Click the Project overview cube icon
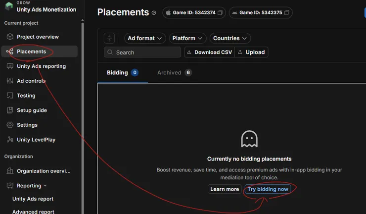The image size is (366, 214). click(10, 37)
